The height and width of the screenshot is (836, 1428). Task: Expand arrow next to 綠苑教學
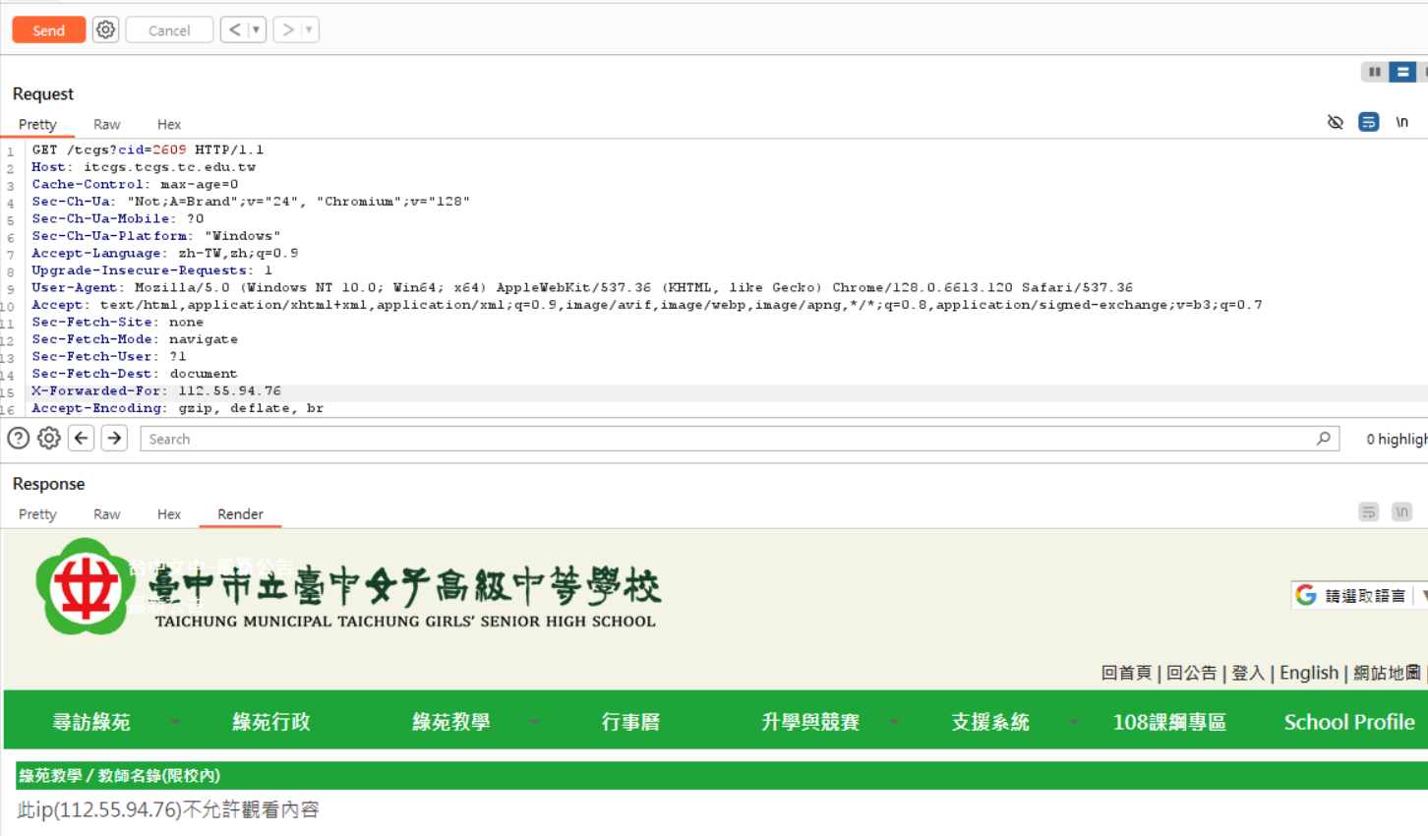[534, 722]
